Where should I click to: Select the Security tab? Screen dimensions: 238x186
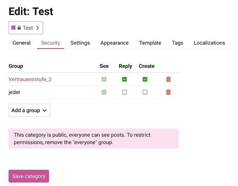pos(51,43)
